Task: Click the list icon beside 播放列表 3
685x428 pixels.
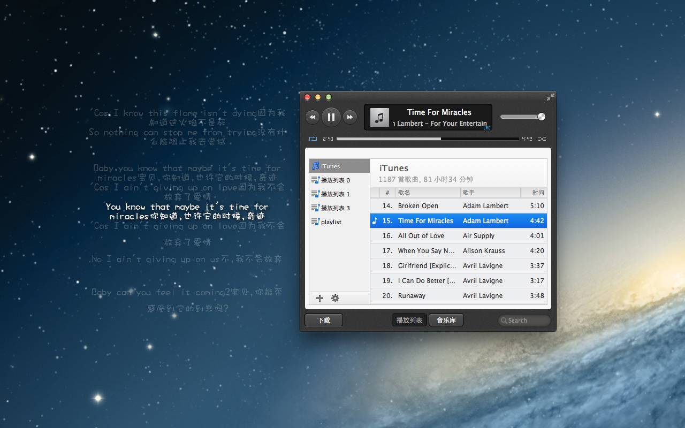Action: (316, 208)
